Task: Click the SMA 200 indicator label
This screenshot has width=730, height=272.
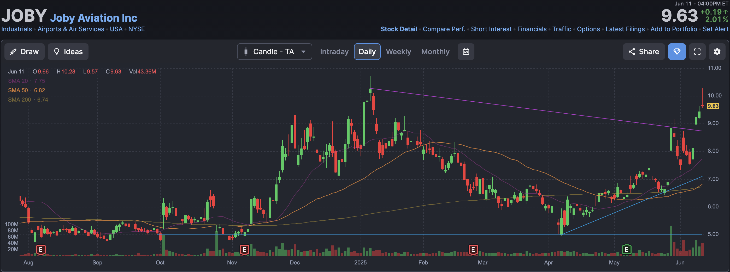Action: point(28,100)
